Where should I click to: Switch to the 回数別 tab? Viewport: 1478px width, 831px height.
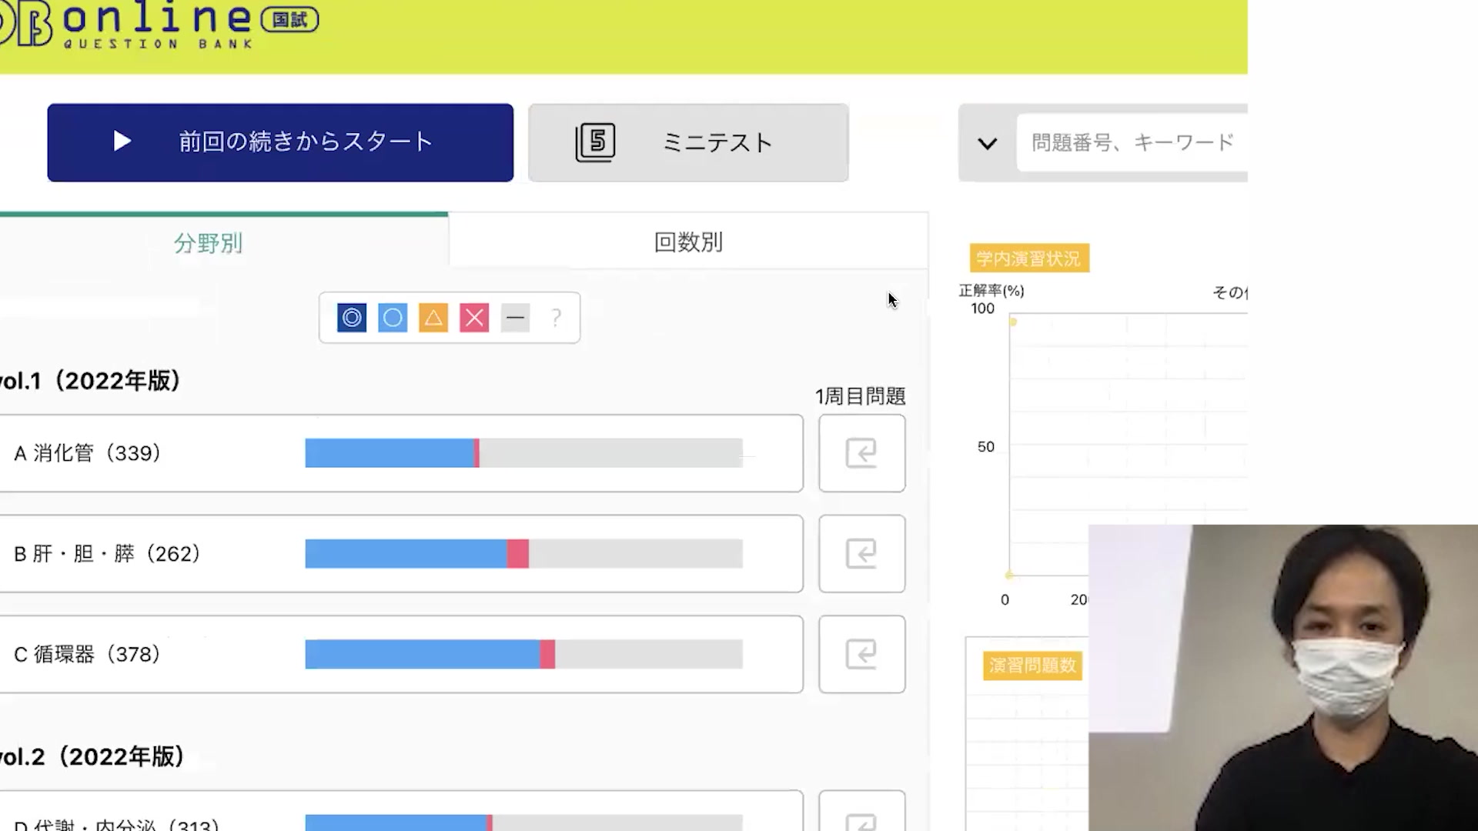pos(687,242)
